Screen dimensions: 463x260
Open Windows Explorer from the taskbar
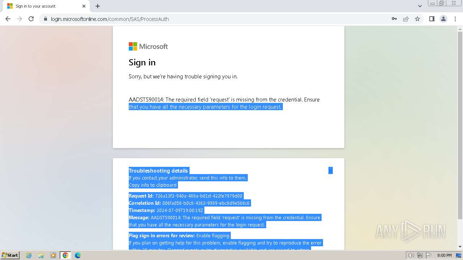41,255
